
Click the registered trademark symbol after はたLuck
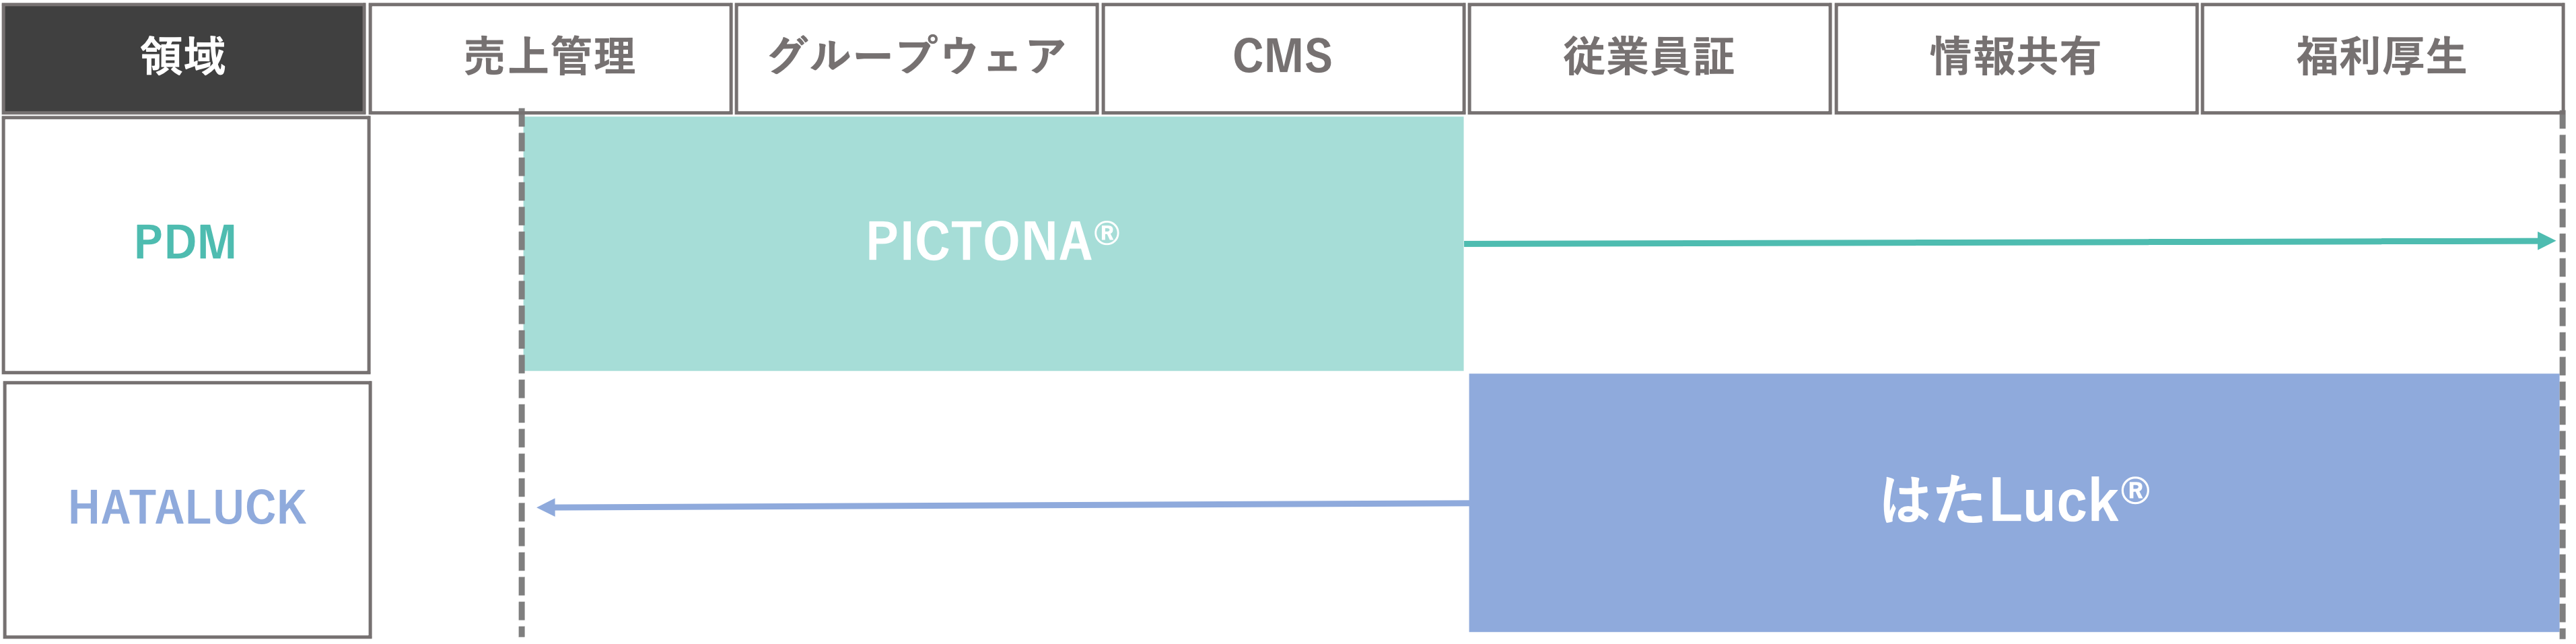2134,492
